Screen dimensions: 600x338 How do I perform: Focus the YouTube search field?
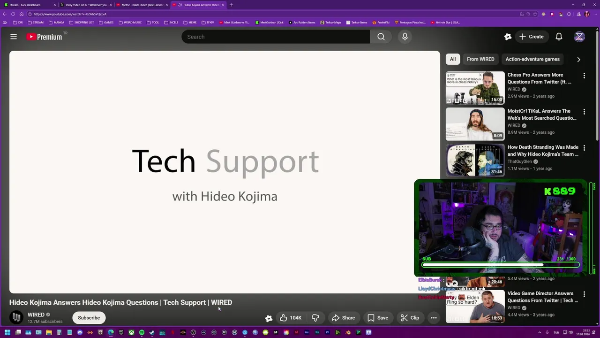[x=276, y=37]
